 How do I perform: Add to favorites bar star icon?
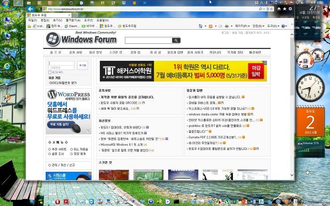(x=29, y=26)
